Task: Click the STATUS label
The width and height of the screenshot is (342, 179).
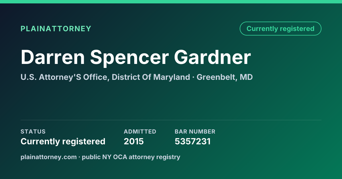Action: 33,132
